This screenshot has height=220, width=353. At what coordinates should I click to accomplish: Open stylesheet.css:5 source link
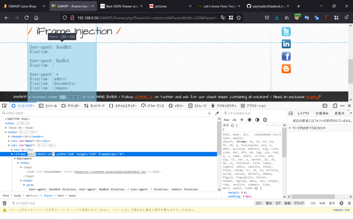click(268, 134)
